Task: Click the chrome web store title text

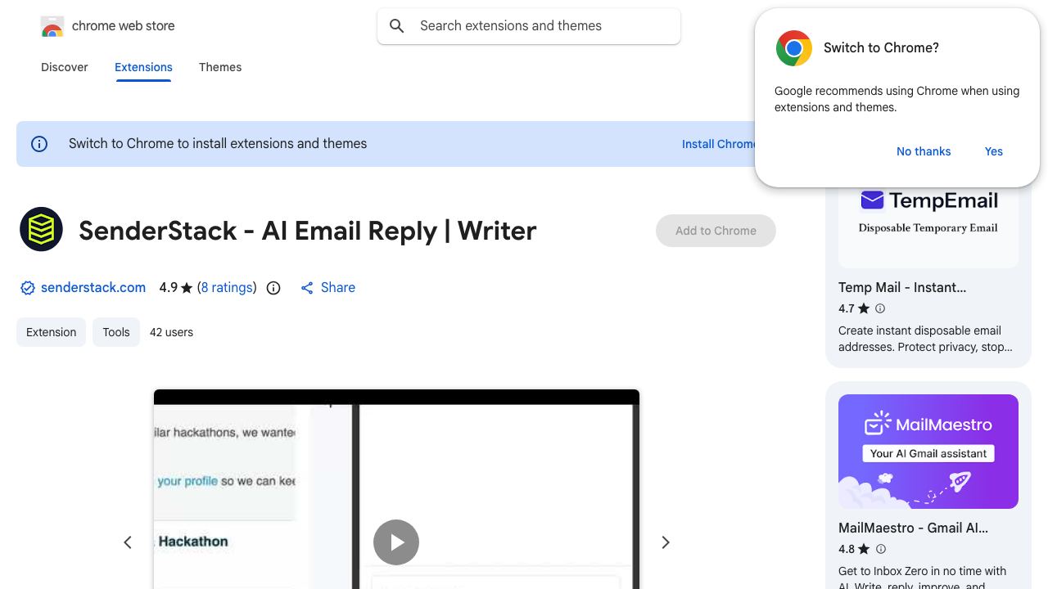Action: click(124, 26)
